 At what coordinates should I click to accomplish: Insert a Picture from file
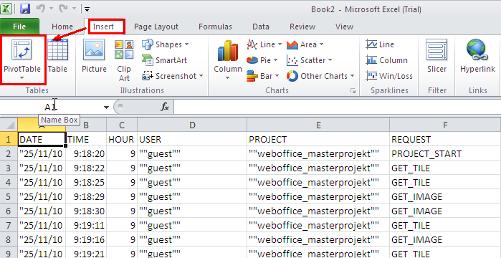94,55
